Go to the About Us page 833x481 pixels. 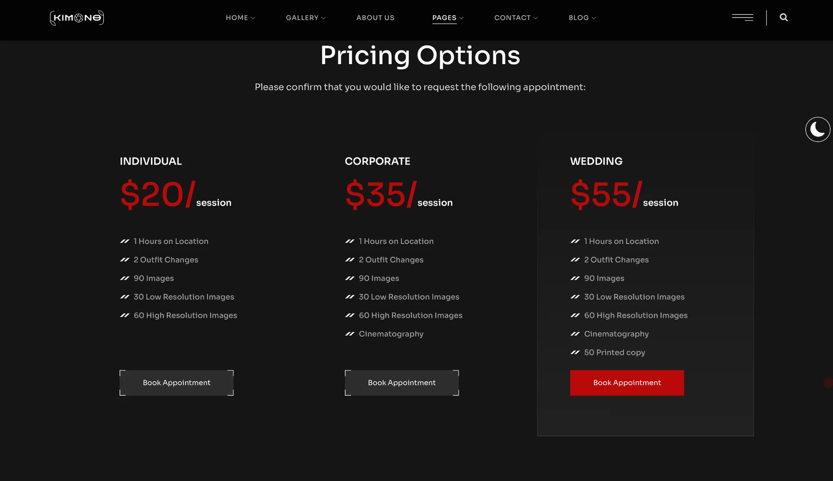pos(375,18)
